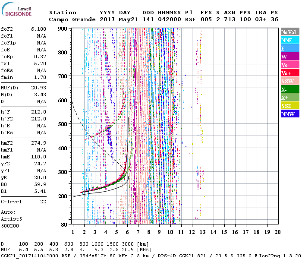Select the C-level parameter row

coord(24,202)
